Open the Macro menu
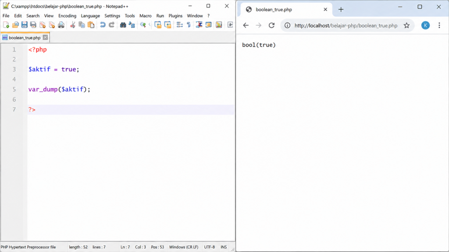The image size is (449, 252). click(146, 16)
